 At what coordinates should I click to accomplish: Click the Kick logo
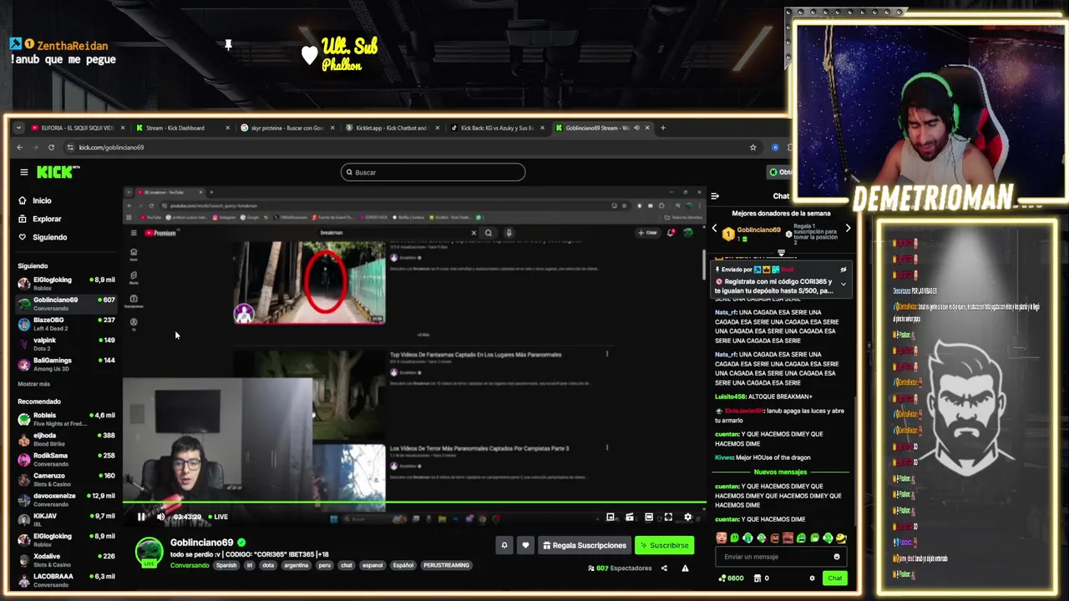coord(58,172)
